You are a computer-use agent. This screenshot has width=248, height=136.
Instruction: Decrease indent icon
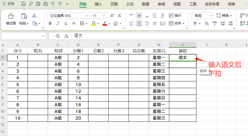pyautogui.click(x=155, y=15)
